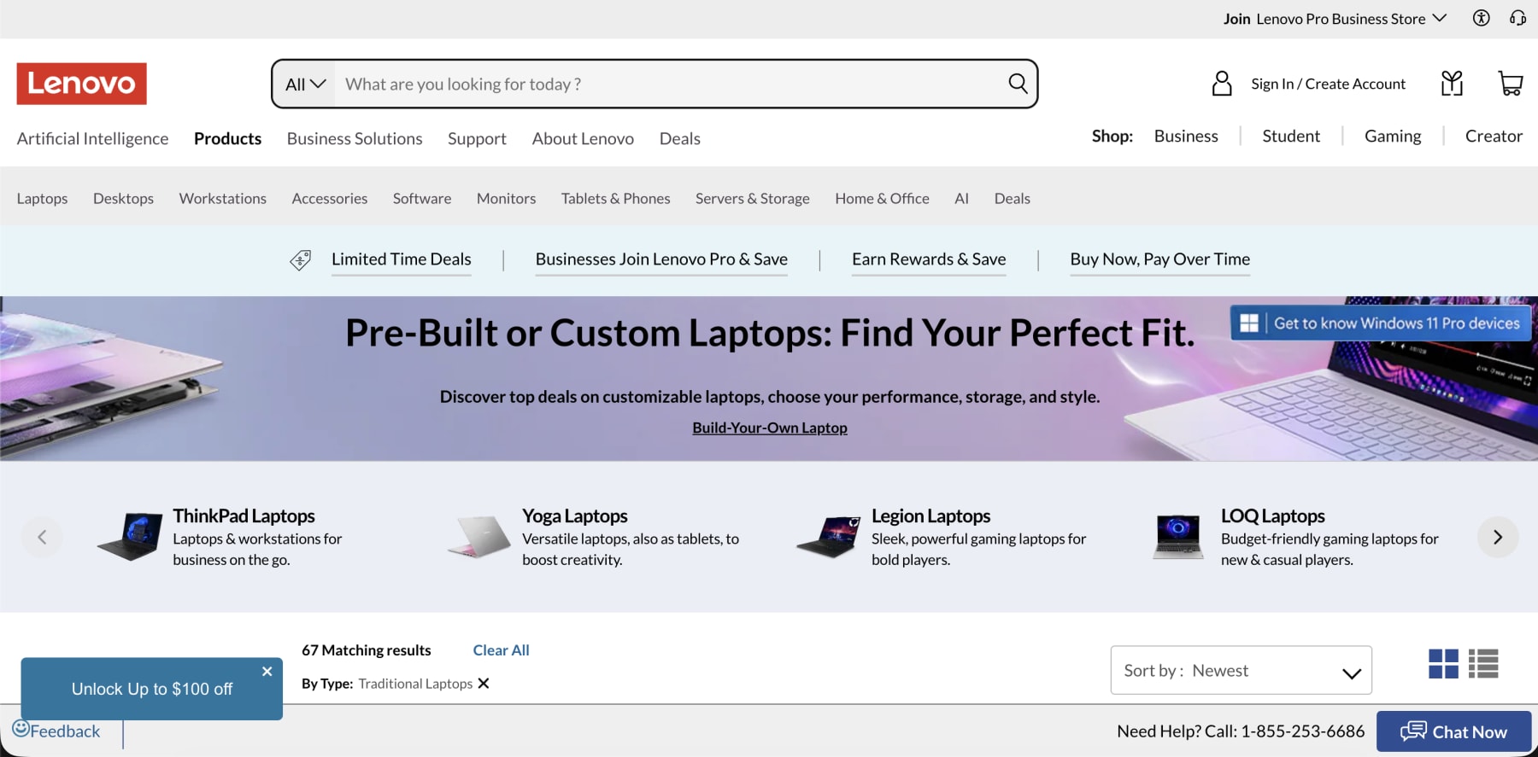Select the Laptops sub-navigation item

tap(42, 198)
